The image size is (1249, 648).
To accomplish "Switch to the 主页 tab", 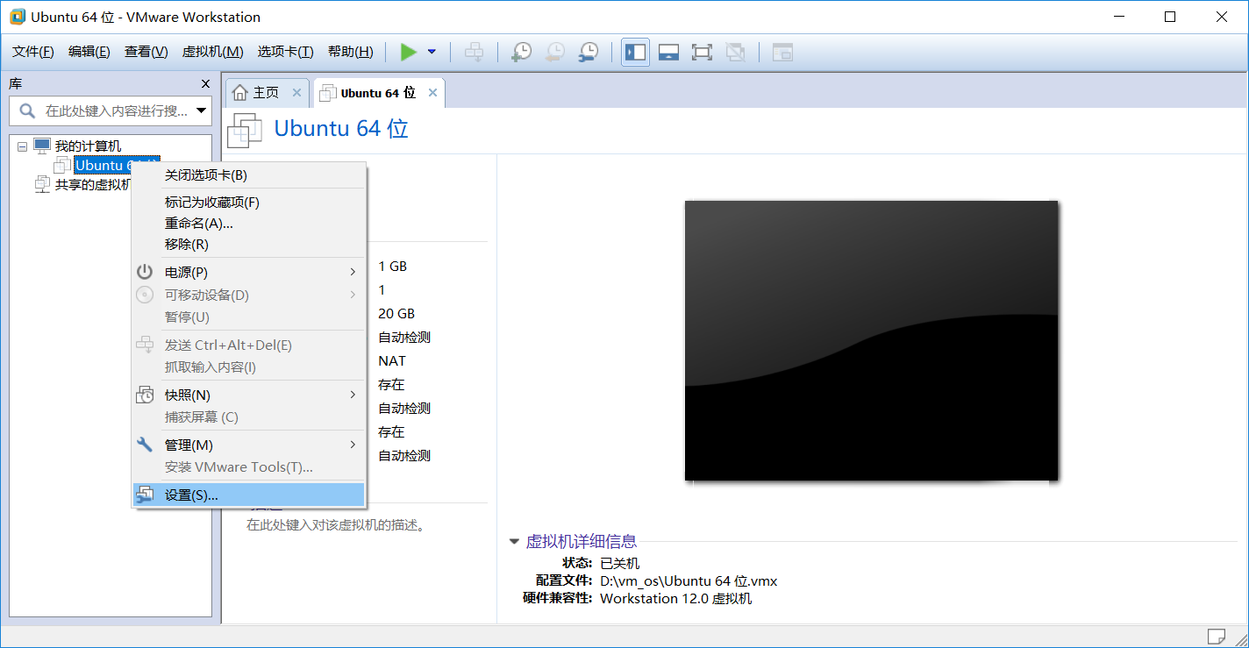I will 266,93.
